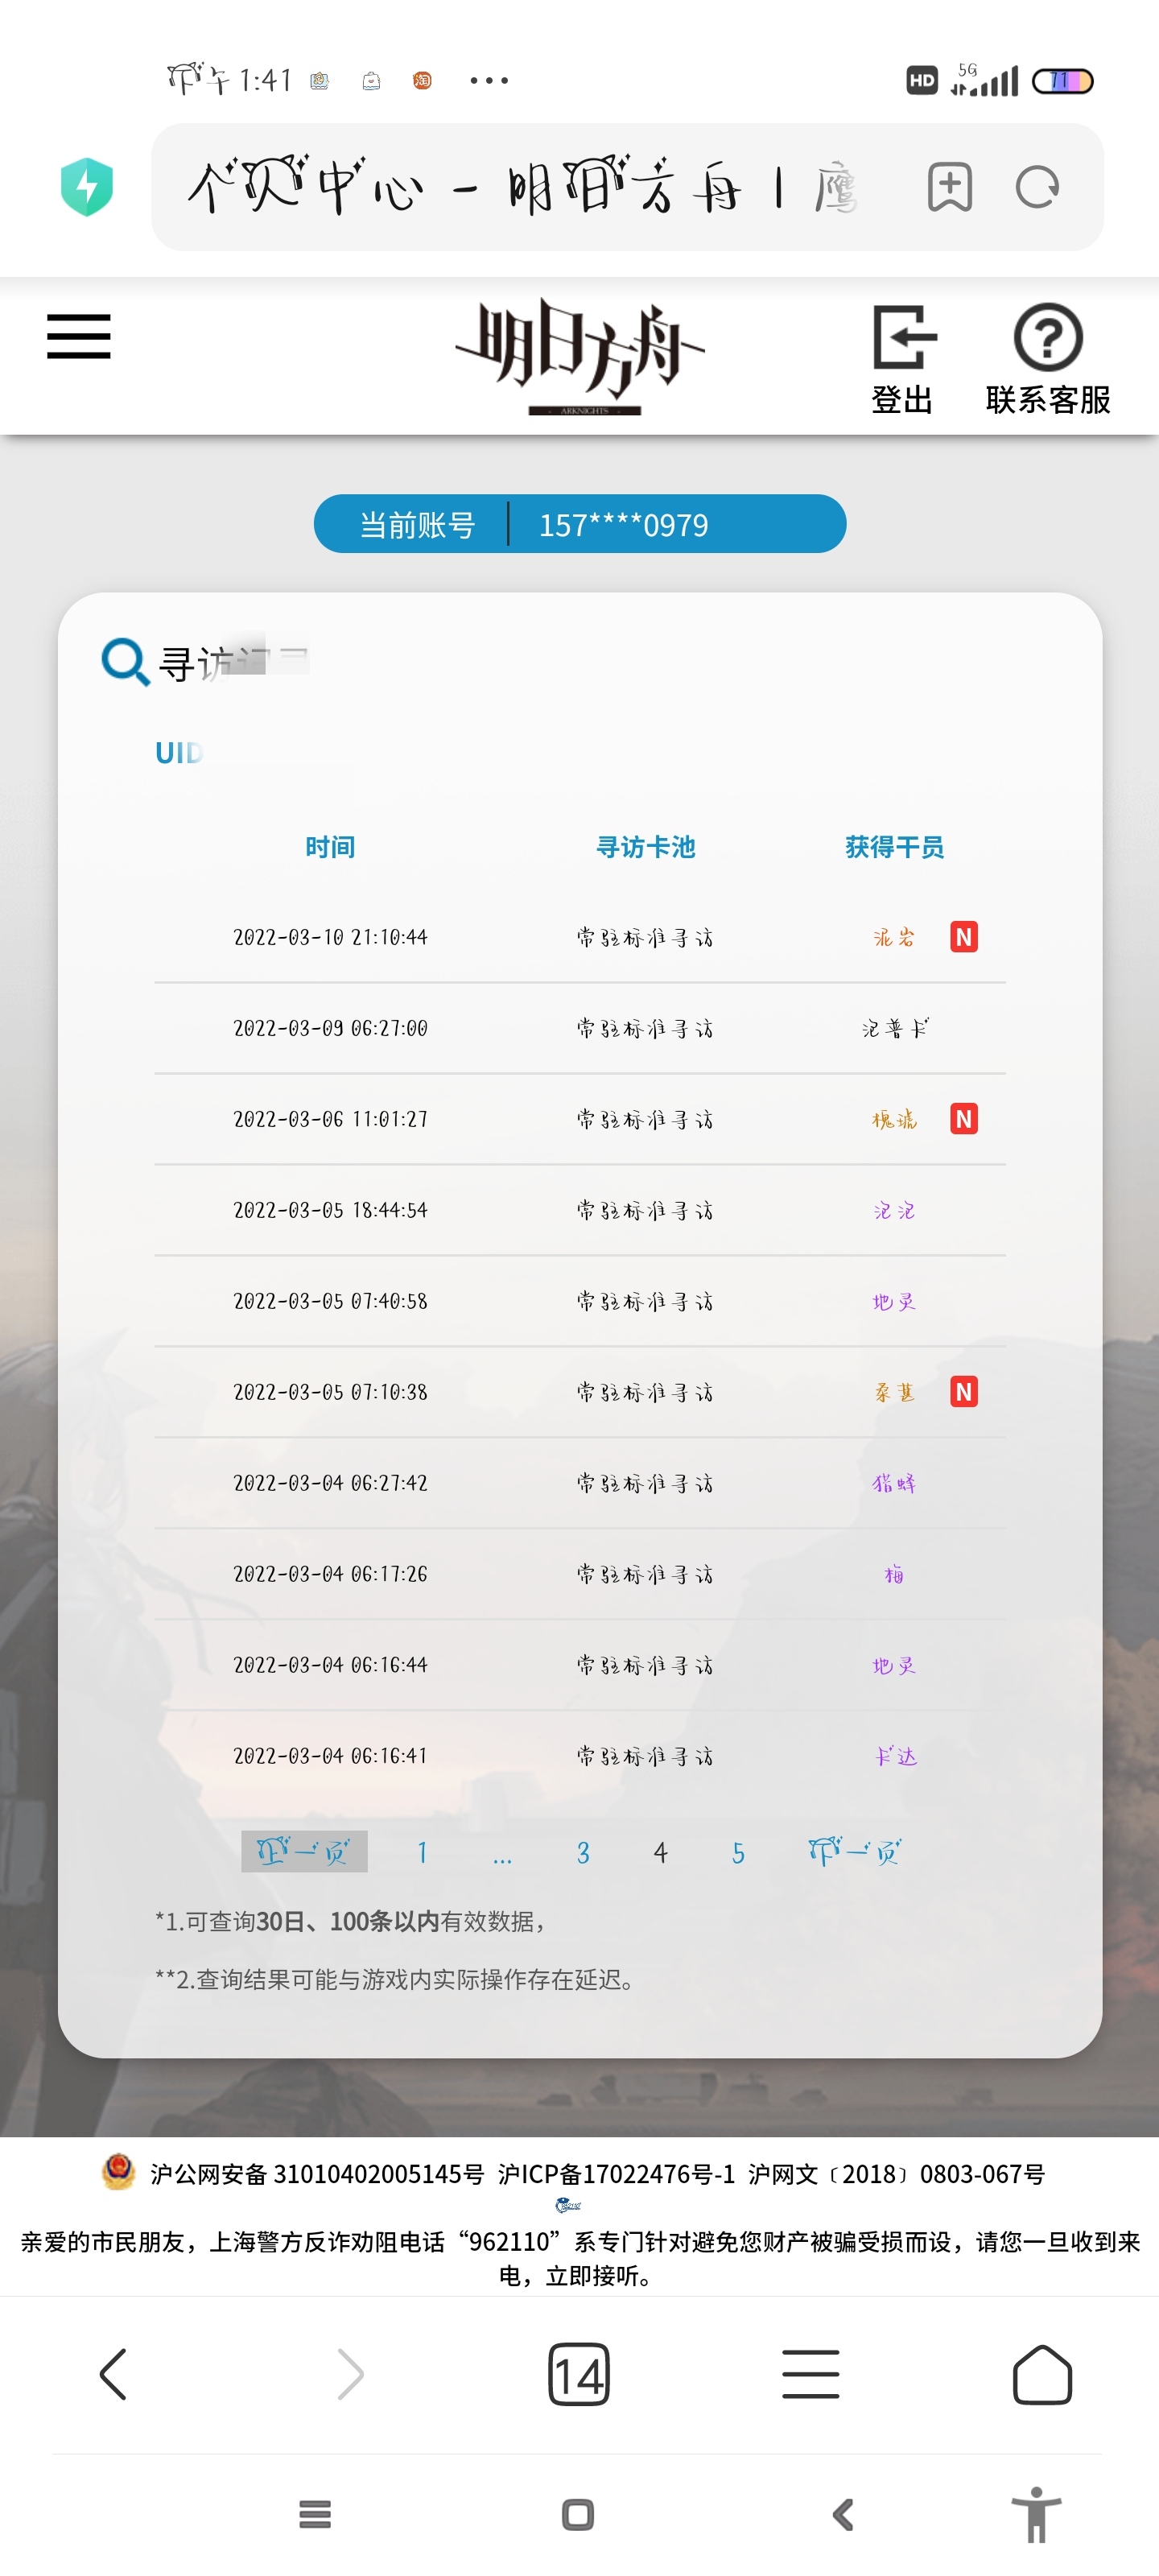The width and height of the screenshot is (1159, 2576).
Task: Tap the 寻访卡池 column header
Action: tap(645, 847)
